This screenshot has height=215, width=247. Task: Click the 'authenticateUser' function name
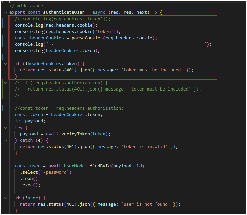pos(64,12)
